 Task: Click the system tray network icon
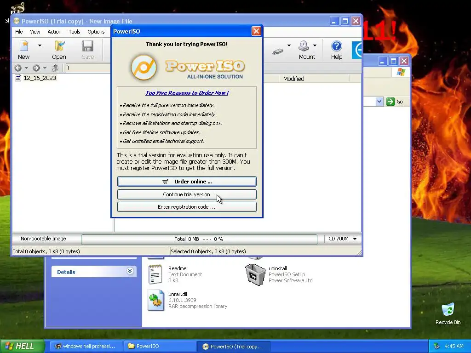point(437,347)
